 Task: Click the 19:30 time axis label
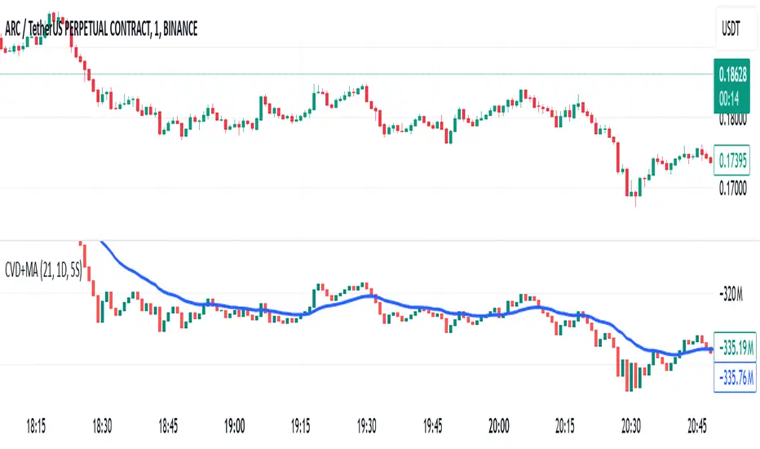click(366, 426)
